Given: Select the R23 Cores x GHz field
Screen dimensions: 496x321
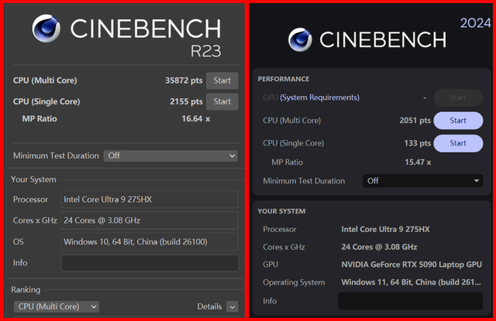Looking at the screenshot, I should [x=150, y=220].
